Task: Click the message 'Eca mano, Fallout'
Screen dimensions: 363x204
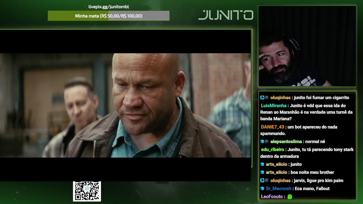Action: 312,188
